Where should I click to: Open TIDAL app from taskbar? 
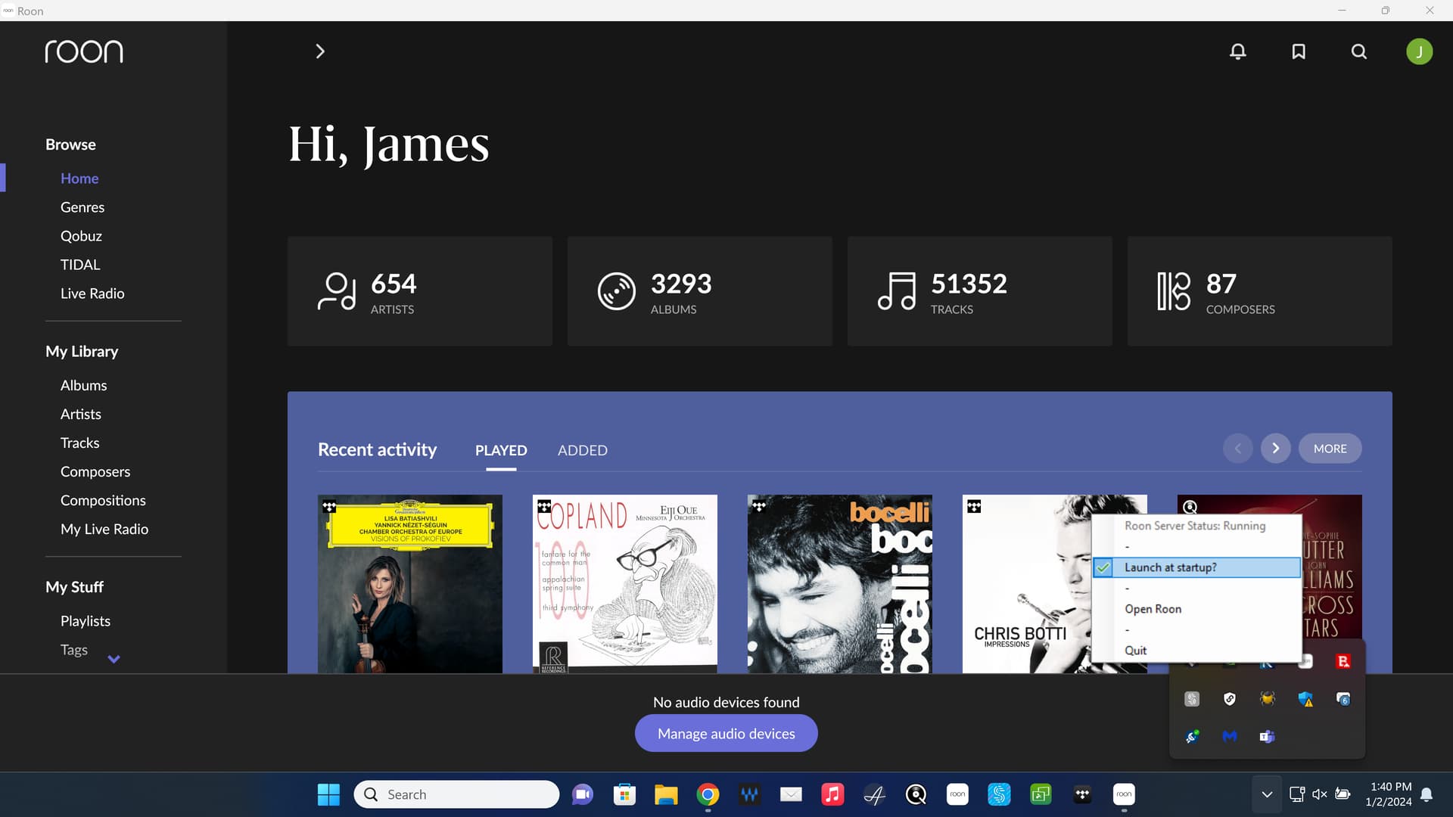pos(1082,794)
